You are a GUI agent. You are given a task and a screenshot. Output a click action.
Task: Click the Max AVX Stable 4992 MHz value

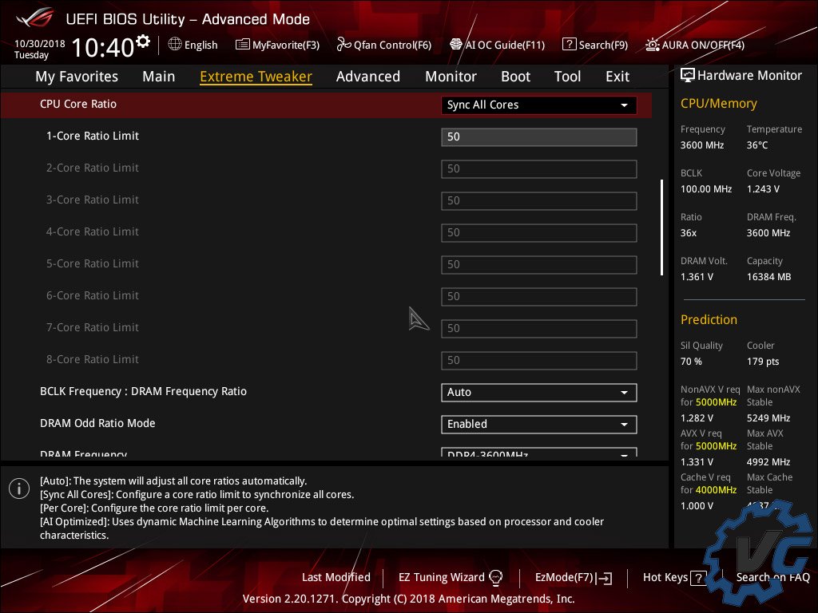tap(768, 462)
